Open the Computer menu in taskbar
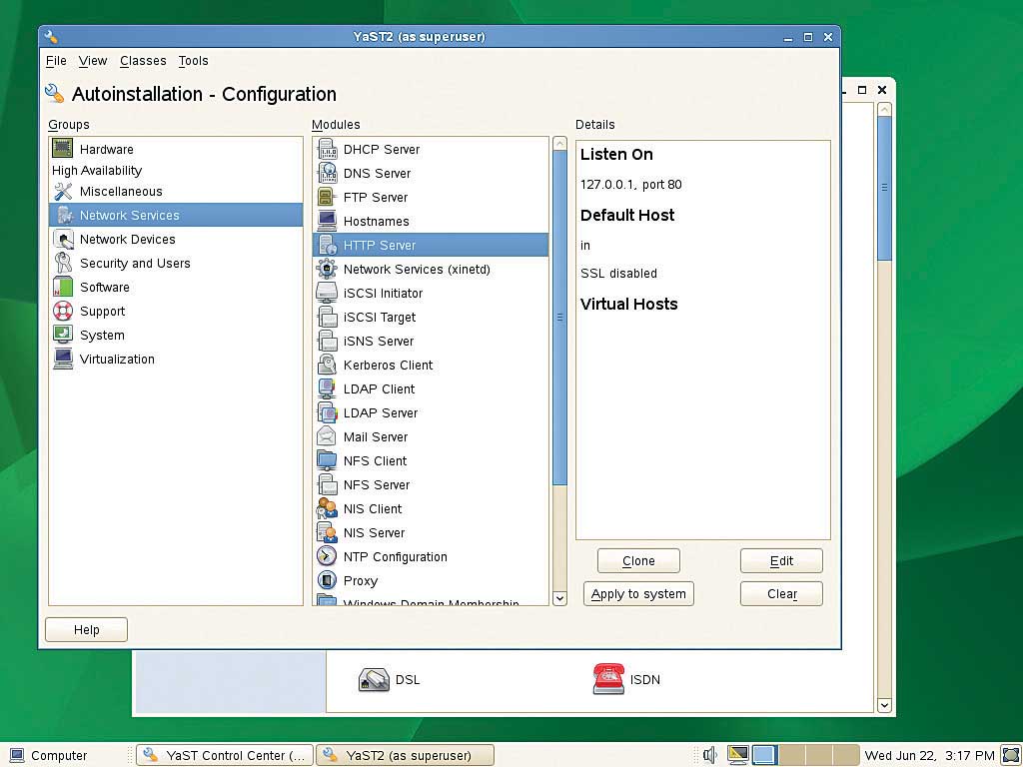1023x767 pixels. tap(49, 755)
